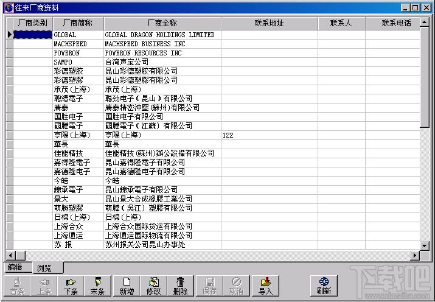
Task: Select 上海合众国际货运有限公司 cell
Action: [x=162, y=226]
